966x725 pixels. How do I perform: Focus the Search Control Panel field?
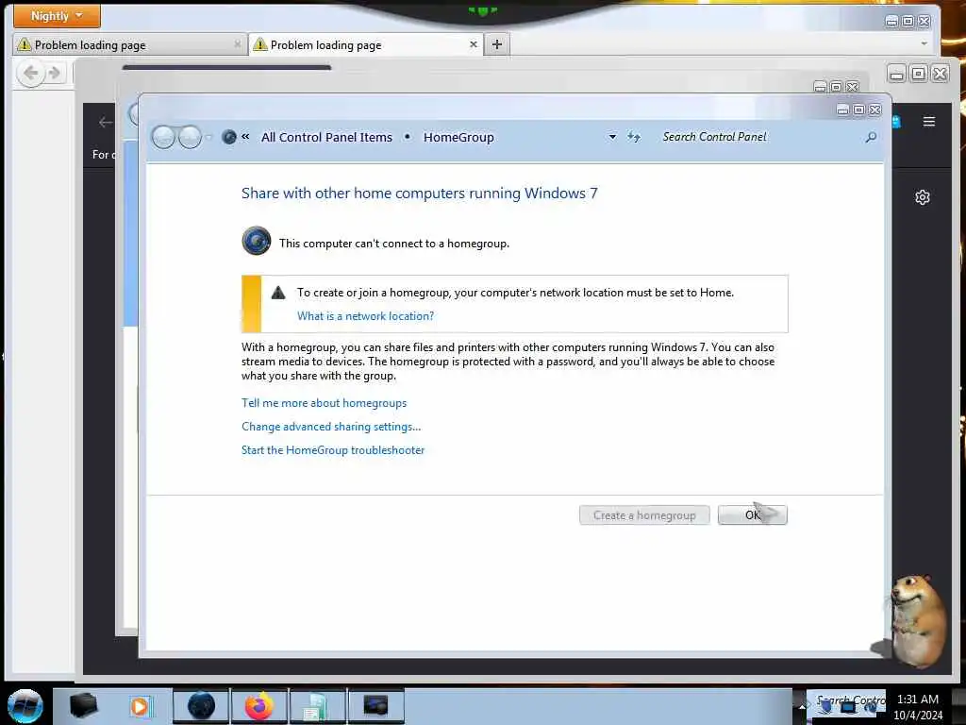[761, 137]
